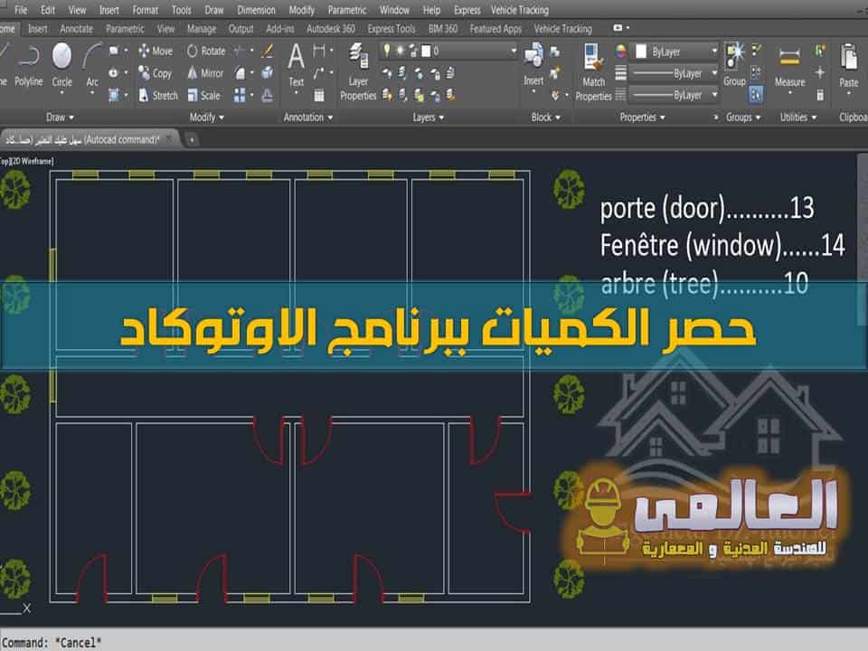Click the Explode tool icon
Screen dimensions: 868x651
tap(268, 73)
